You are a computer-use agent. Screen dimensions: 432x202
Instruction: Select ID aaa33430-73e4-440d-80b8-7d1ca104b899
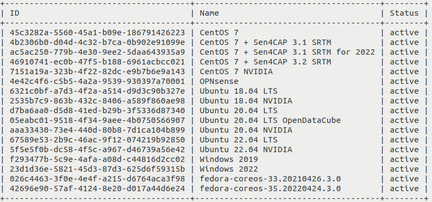tap(97, 130)
